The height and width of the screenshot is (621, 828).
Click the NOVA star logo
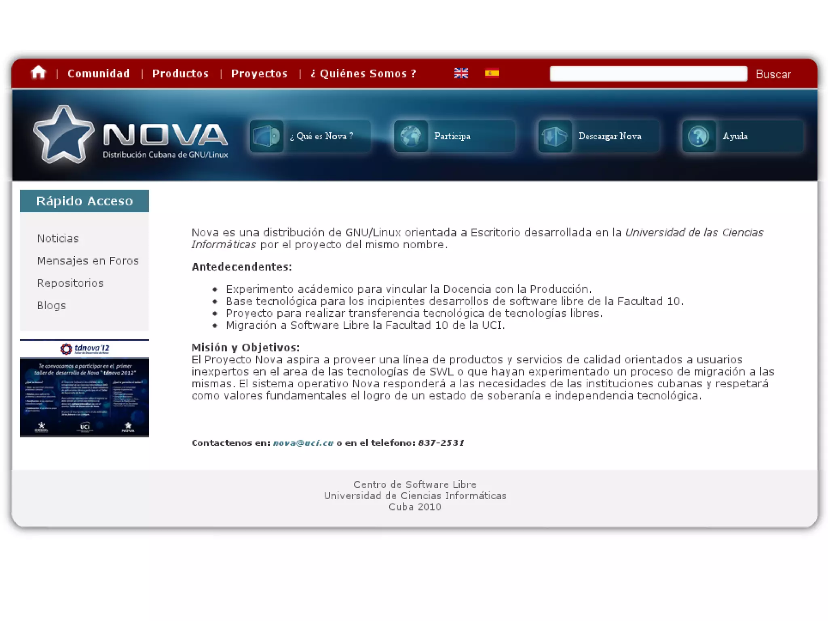tap(63, 135)
